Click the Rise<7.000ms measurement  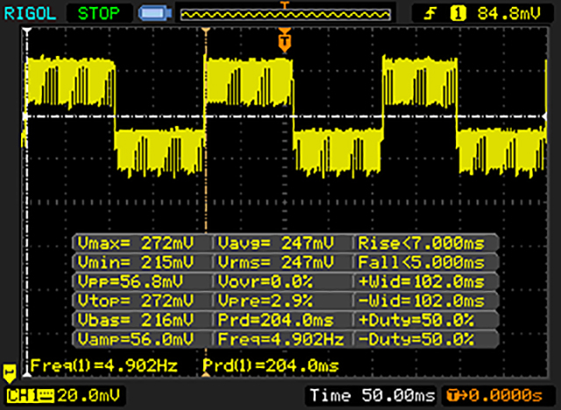pyautogui.click(x=422, y=244)
